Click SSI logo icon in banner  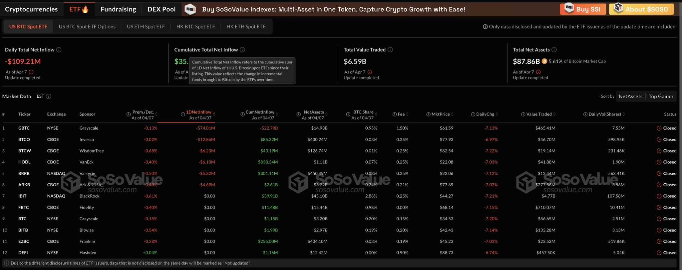[x=190, y=9]
